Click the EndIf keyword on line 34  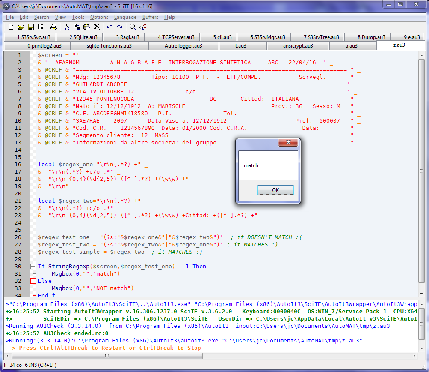(x=46, y=295)
